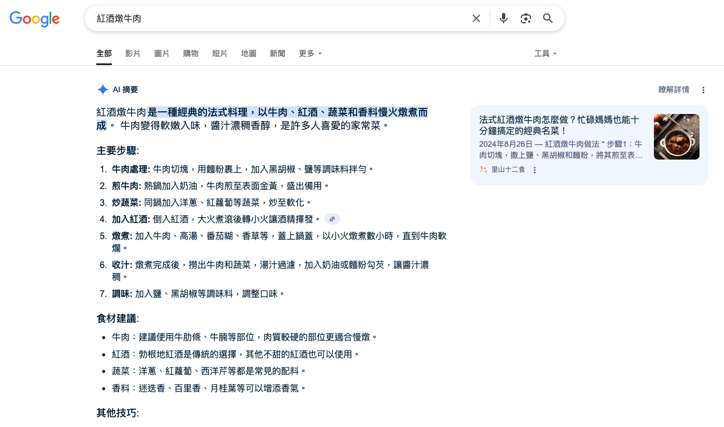
Task: Click article snippet dated 2024年8月26日
Action: coord(561,150)
